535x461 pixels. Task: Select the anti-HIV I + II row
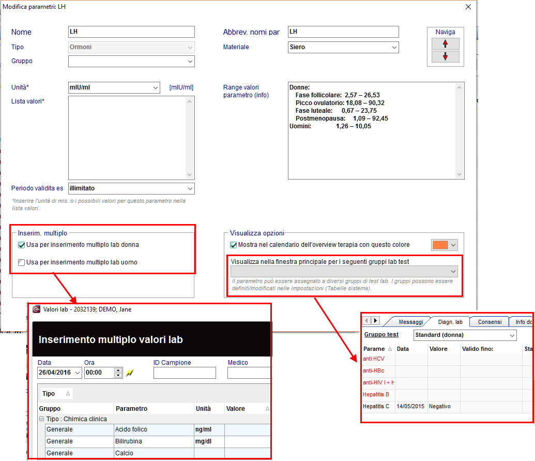point(447,383)
